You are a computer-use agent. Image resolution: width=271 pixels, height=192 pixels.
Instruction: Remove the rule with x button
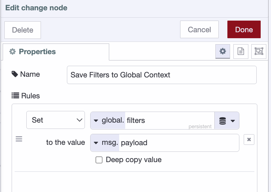pos(249,140)
